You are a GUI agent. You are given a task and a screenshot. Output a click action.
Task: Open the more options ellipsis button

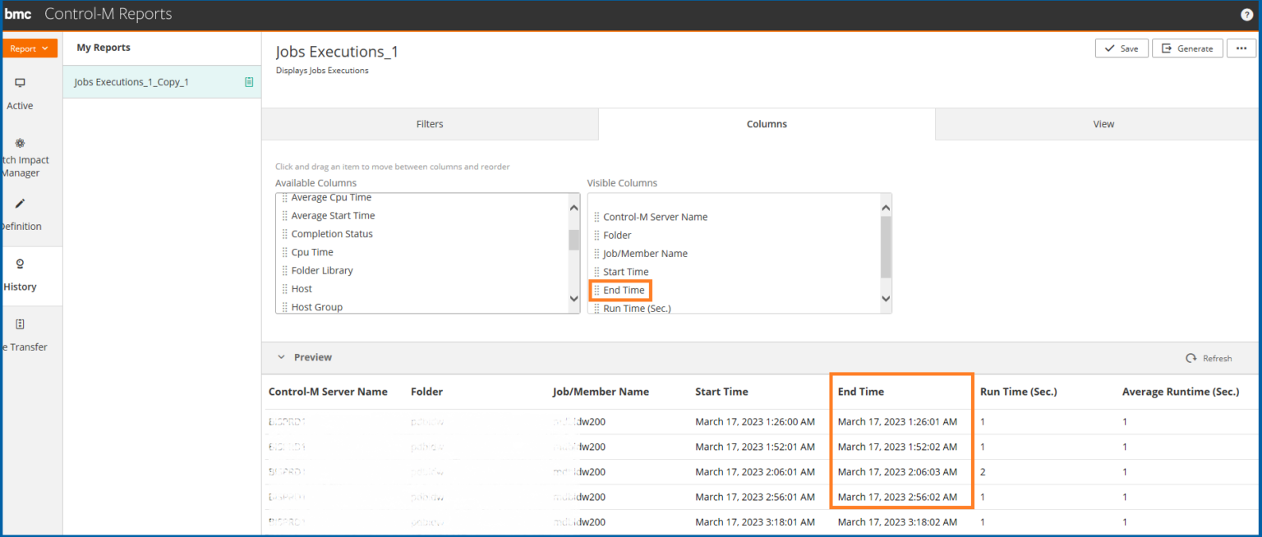1241,48
